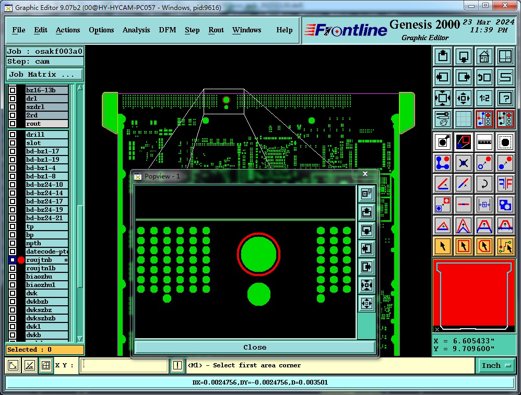Open the Rout menu
This screenshot has width=521, height=395.
(216, 30)
